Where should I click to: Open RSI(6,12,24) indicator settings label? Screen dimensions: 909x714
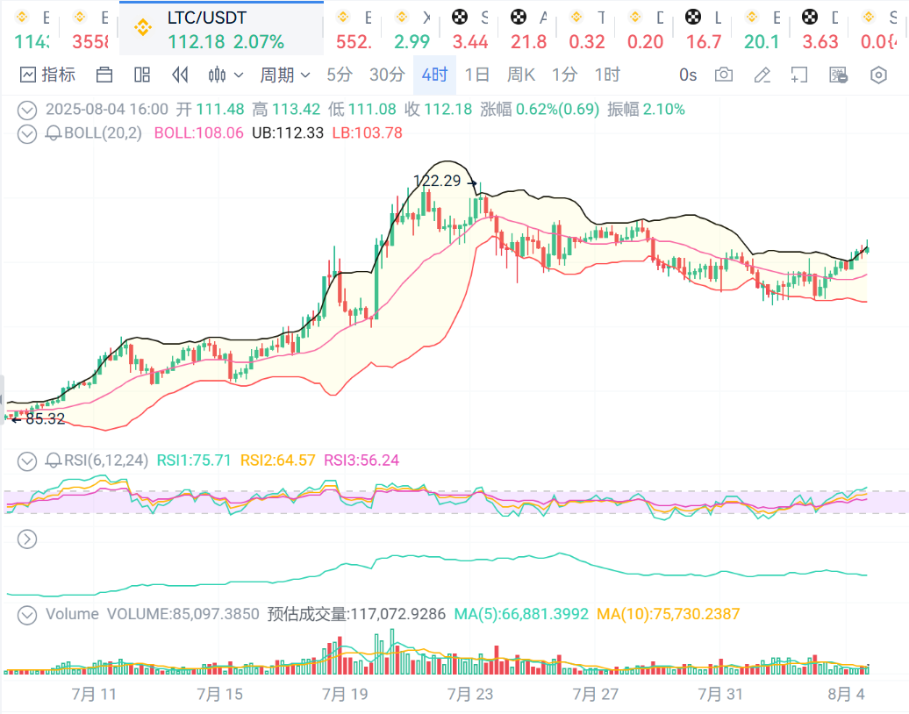click(106, 461)
